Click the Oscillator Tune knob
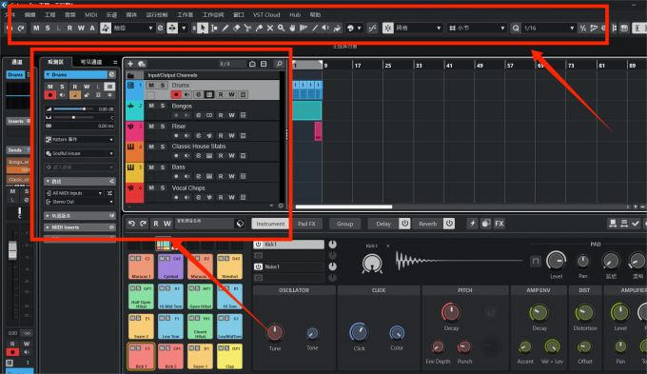The width and height of the screenshot is (647, 374). pyautogui.click(x=275, y=332)
